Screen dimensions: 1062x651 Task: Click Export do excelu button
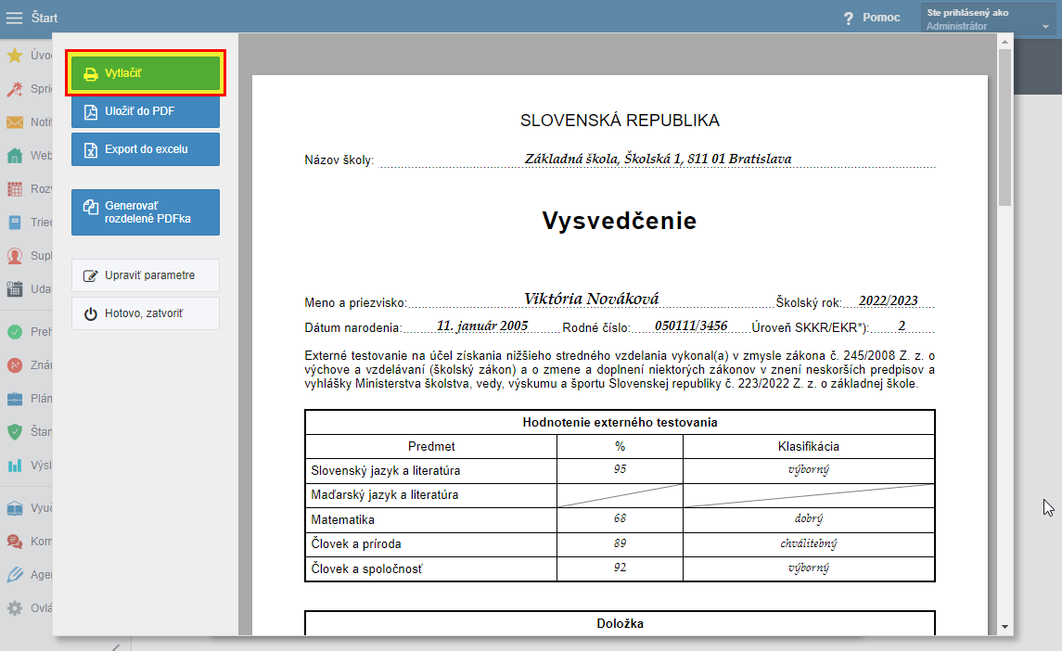pyautogui.click(x=146, y=149)
